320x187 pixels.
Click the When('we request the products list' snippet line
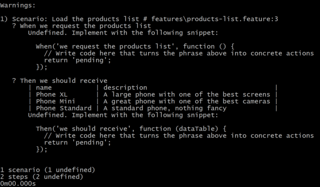click(x=135, y=47)
